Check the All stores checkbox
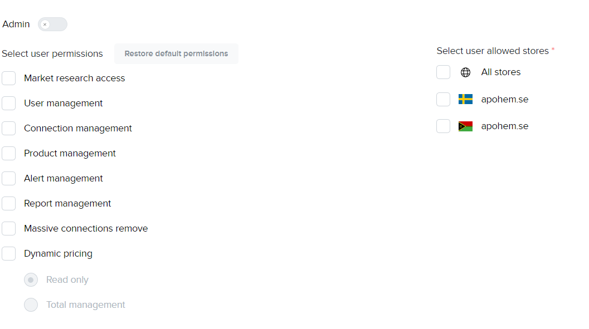The image size is (589, 329). (444, 72)
